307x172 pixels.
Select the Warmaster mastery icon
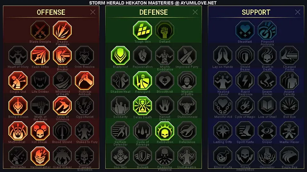pyautogui.click(x=18, y=156)
